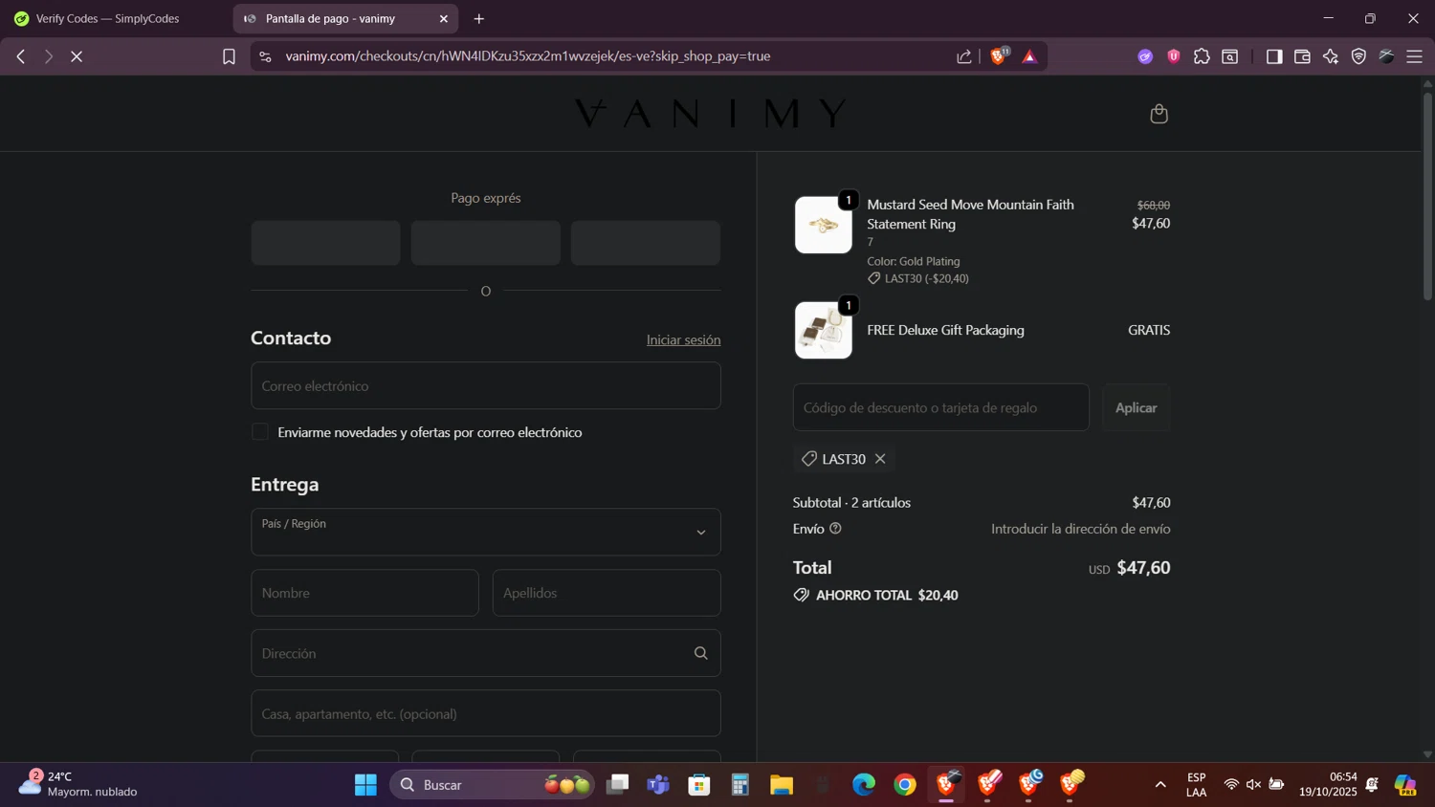The width and height of the screenshot is (1435, 807).
Task: Click the Aplicar discount button
Action: pyautogui.click(x=1137, y=407)
